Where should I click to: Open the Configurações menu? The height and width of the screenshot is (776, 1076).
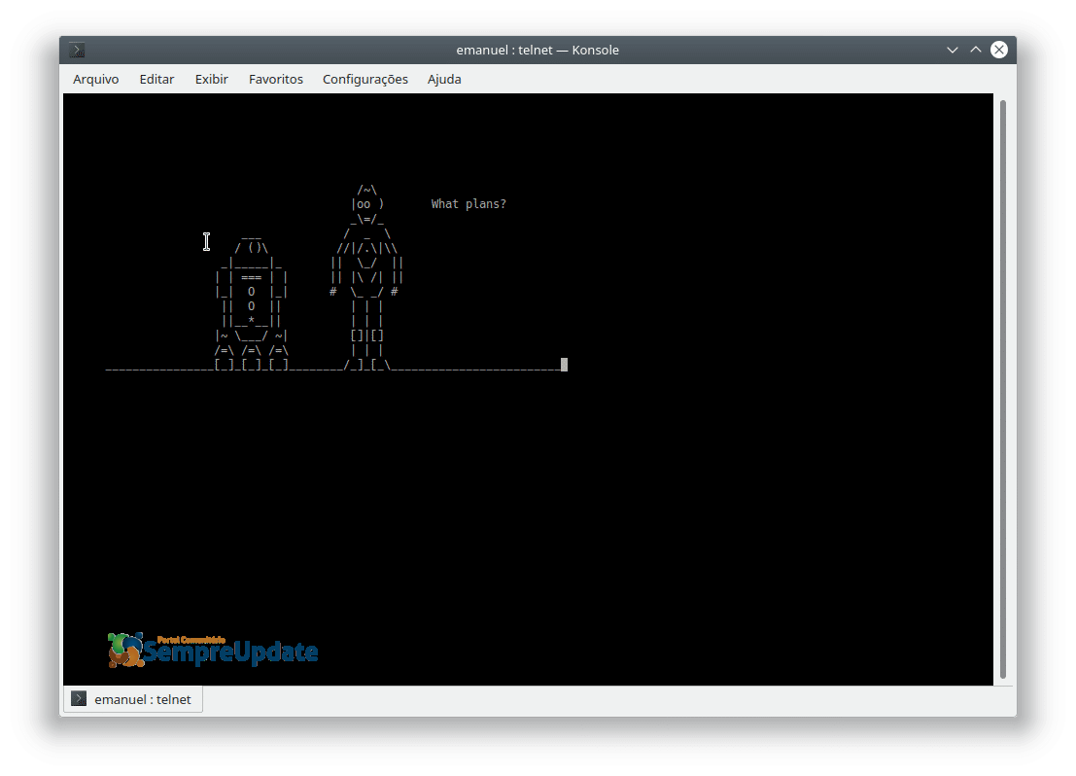click(365, 79)
